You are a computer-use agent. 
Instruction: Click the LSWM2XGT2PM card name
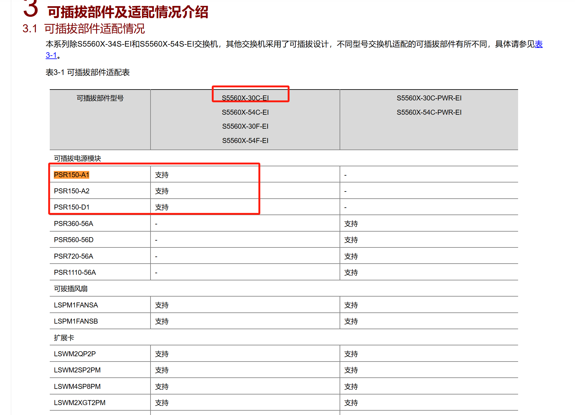(80, 403)
